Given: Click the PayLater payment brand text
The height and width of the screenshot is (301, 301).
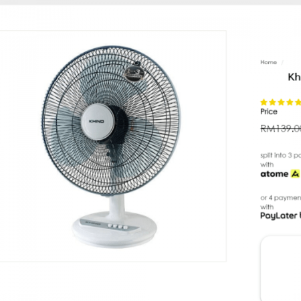Looking at the screenshot, I should tap(279, 215).
